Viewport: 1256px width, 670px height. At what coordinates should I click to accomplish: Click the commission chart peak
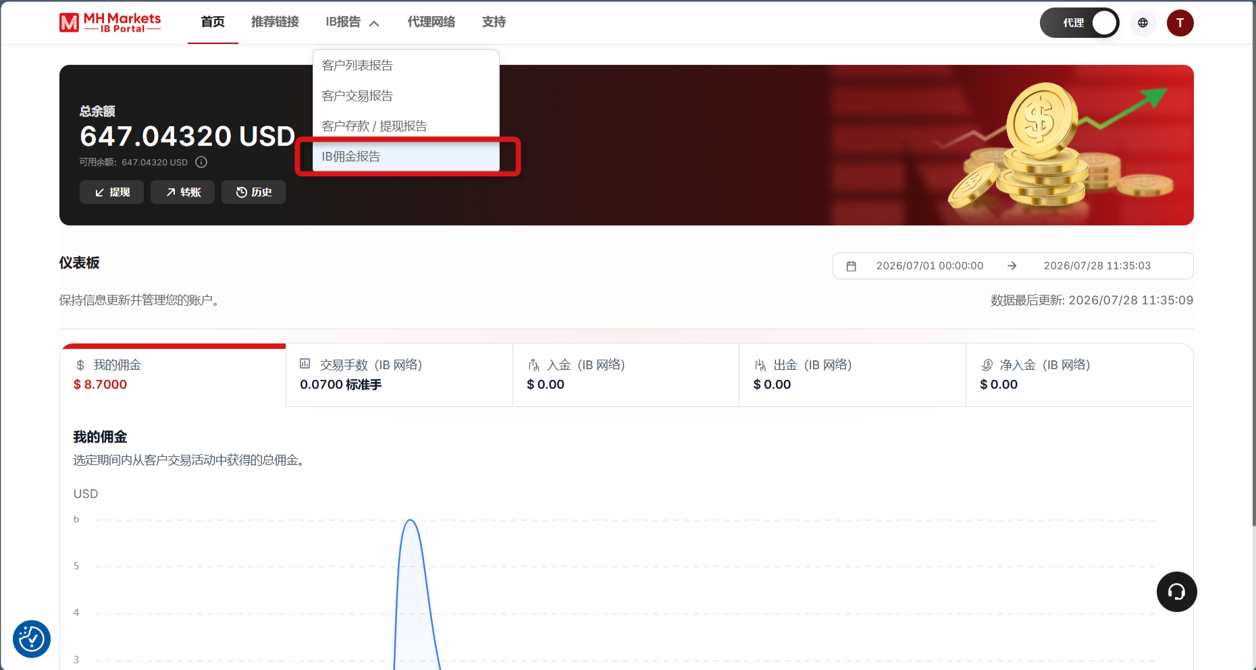pos(410,520)
